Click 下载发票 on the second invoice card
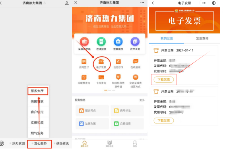The width and height of the screenshot is (231, 158). 164,121
